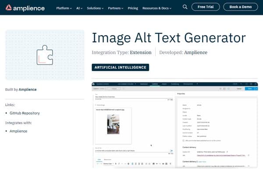This screenshot has height=172, width=263.
Task: Click the "Links:" label
Action: click(x=10, y=105)
